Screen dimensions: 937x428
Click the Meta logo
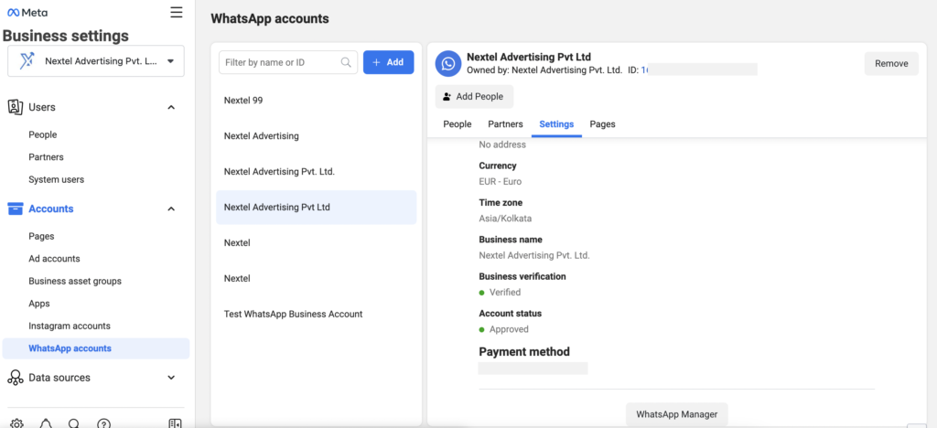click(27, 13)
